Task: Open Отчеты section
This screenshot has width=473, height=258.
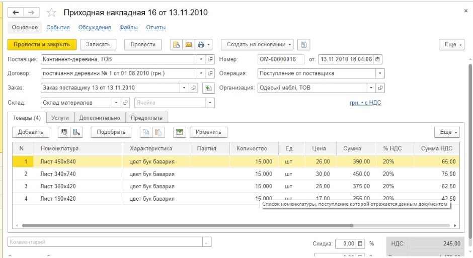Action: point(156,28)
